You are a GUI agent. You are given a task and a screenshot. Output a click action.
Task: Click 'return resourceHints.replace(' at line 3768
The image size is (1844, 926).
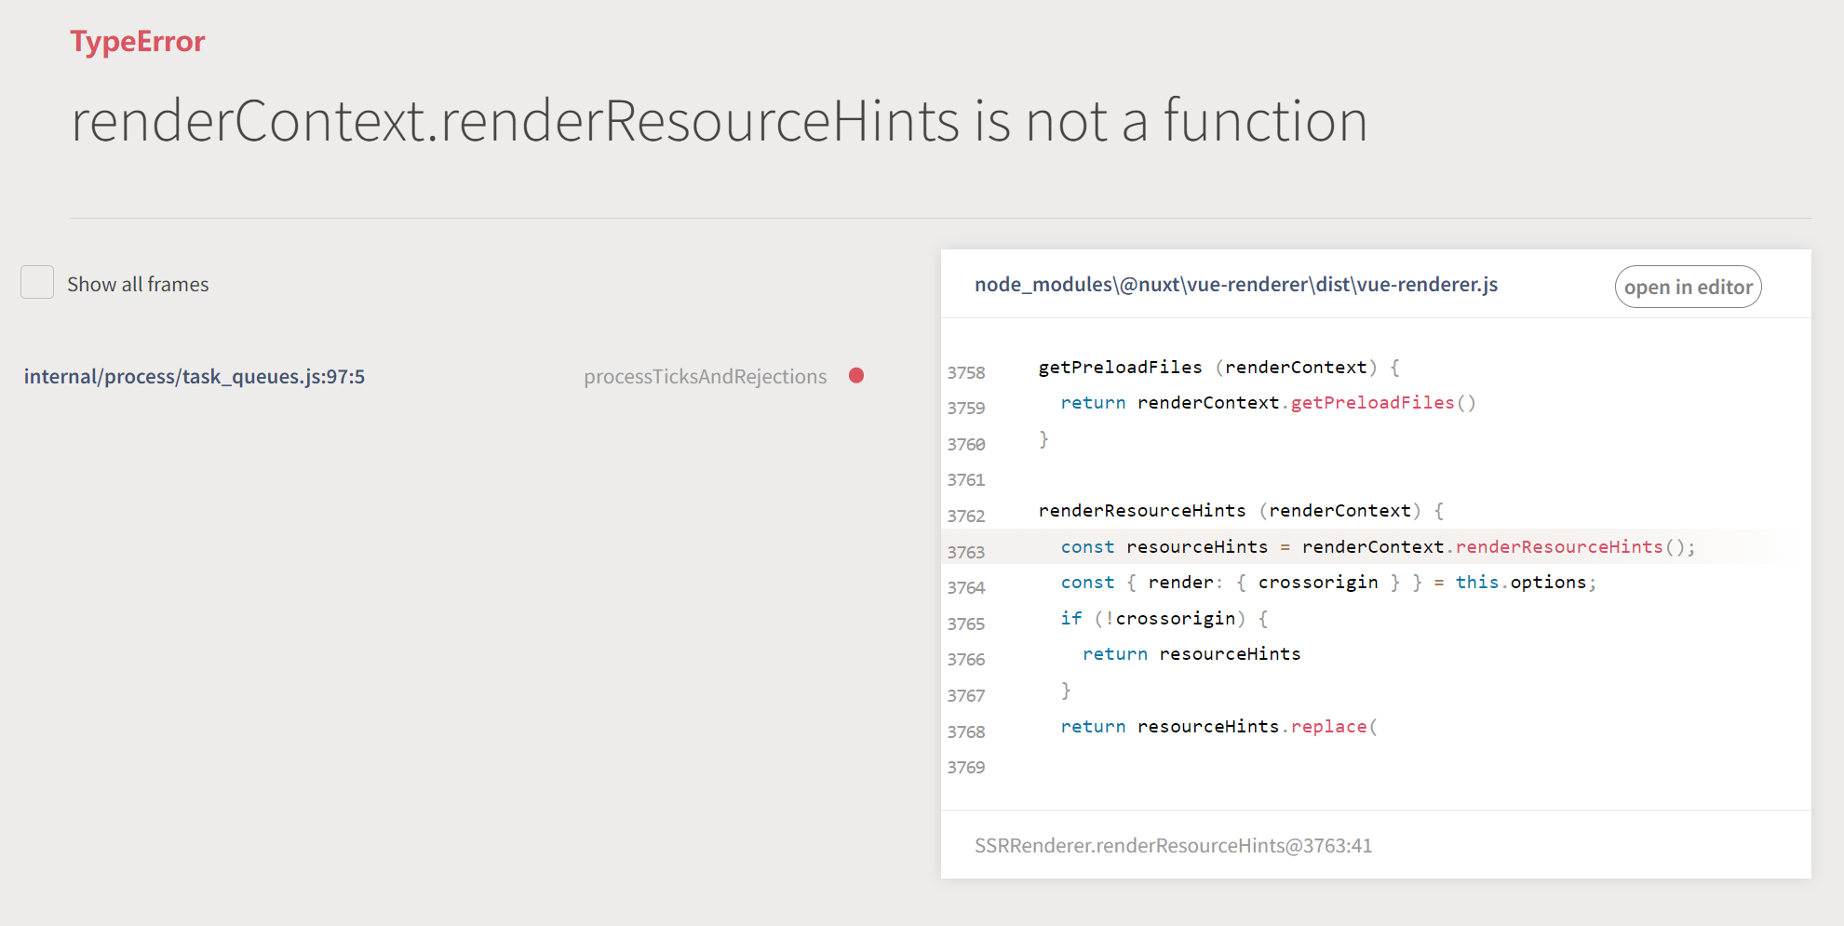1218,727
